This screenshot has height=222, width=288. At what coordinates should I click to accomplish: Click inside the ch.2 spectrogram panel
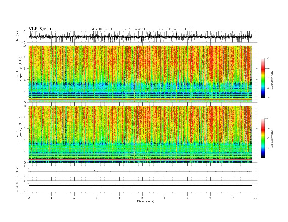click(x=140, y=134)
